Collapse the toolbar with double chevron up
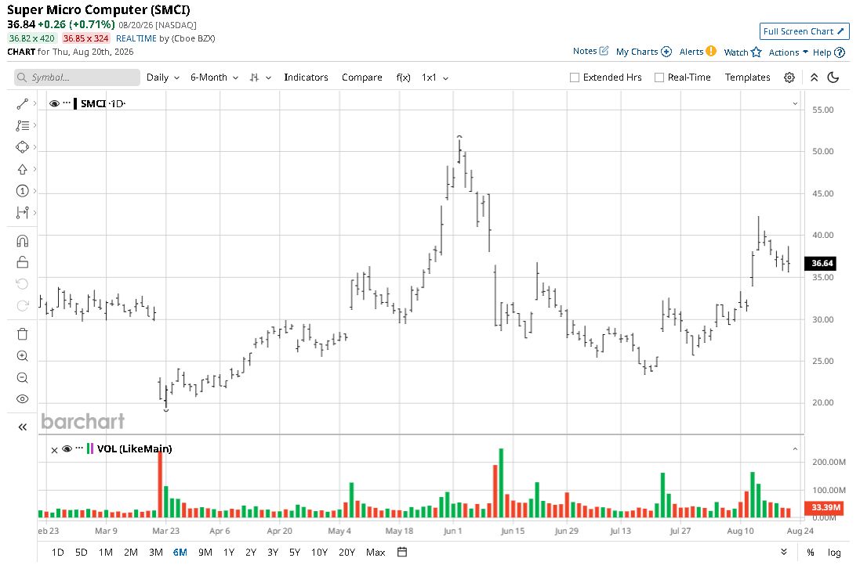This screenshot has height=569, width=860. point(815,77)
